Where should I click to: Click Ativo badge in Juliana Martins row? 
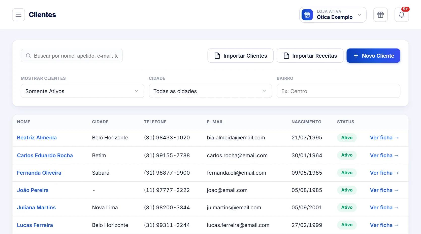point(347,207)
